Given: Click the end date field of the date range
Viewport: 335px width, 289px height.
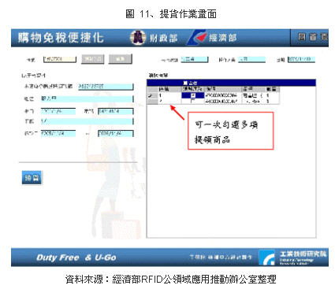Looking at the screenshot, I should click(116, 133).
